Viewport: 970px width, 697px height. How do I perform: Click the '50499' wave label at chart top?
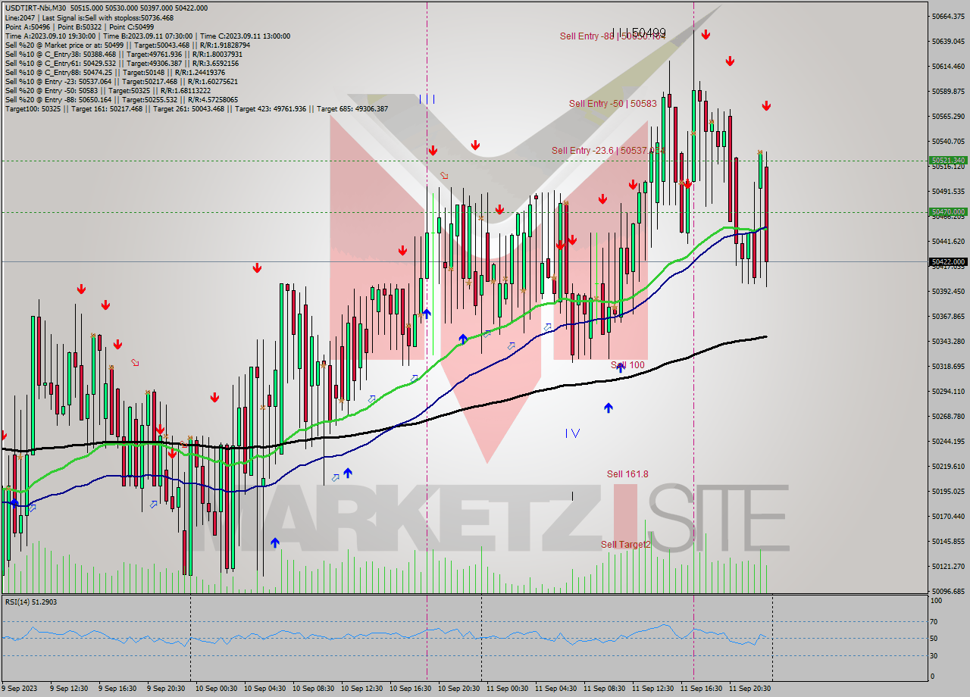click(648, 33)
